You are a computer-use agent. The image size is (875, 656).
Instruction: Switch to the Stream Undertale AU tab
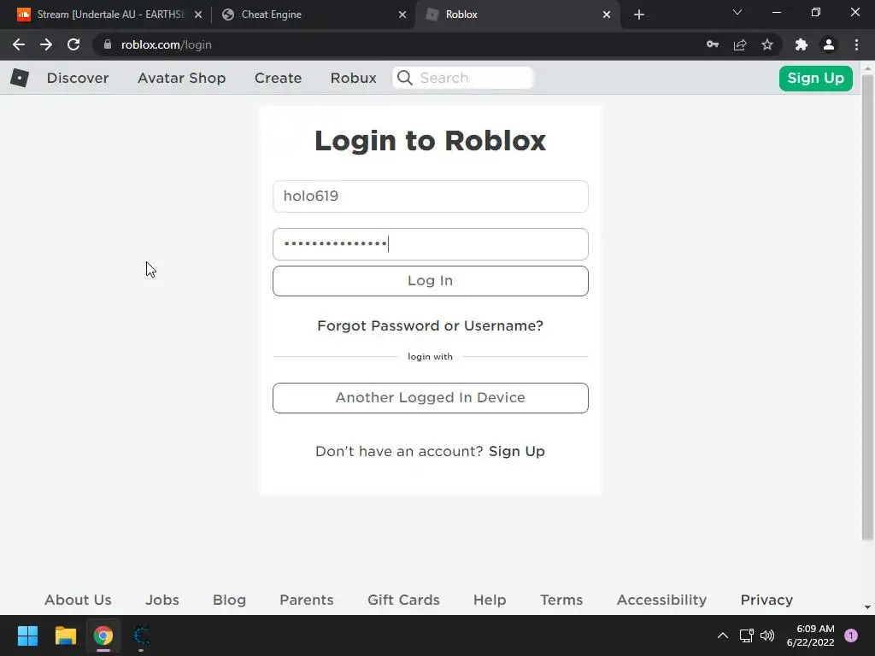point(110,15)
